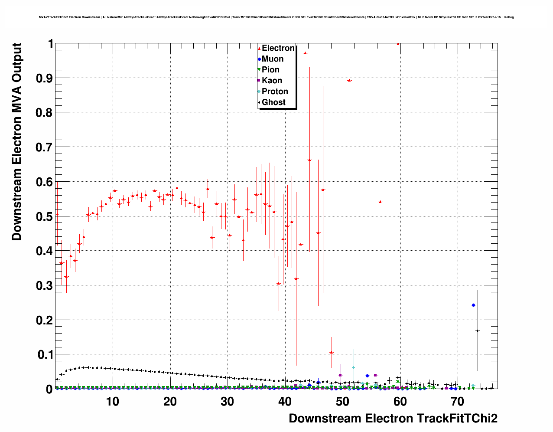The height and width of the screenshot is (432, 553).
Task: Click the Muon legend label
Action: point(273,59)
